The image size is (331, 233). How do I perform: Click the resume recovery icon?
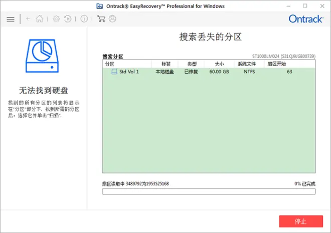(x=68, y=19)
